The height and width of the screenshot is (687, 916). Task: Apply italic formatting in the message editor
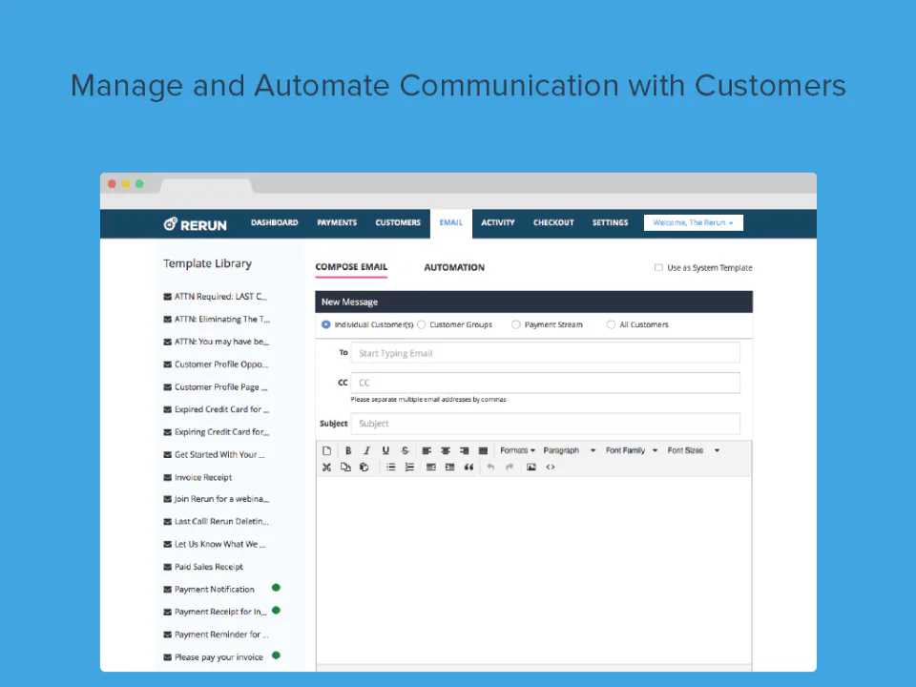366,450
